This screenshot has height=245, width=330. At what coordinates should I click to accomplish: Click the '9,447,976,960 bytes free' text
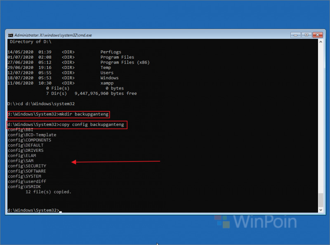(106, 94)
